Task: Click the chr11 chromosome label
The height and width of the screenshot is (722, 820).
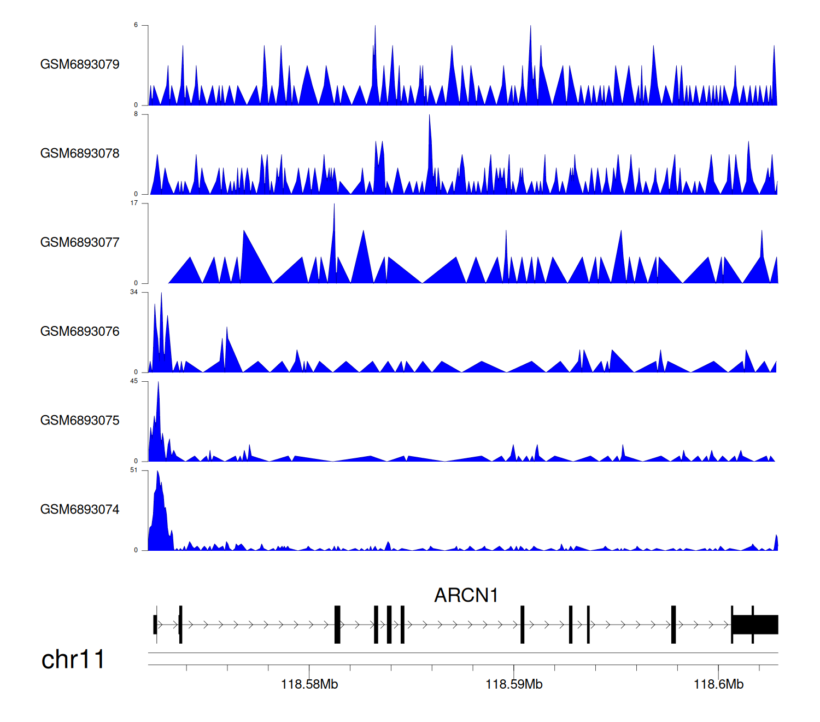Action: 73,660
